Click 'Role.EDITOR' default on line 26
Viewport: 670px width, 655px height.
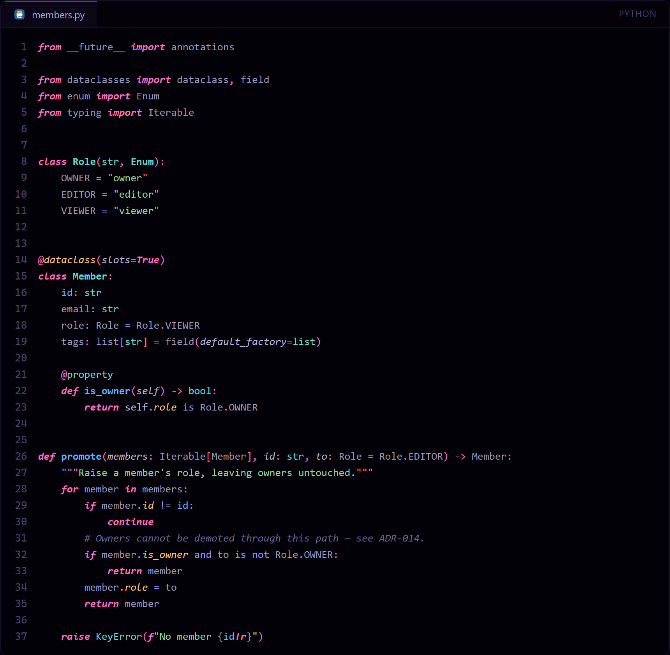point(411,457)
